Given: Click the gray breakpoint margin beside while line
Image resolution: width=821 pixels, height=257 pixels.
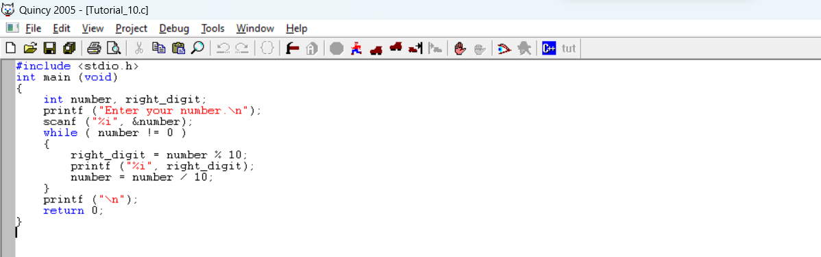Looking at the screenshot, I should [x=8, y=133].
